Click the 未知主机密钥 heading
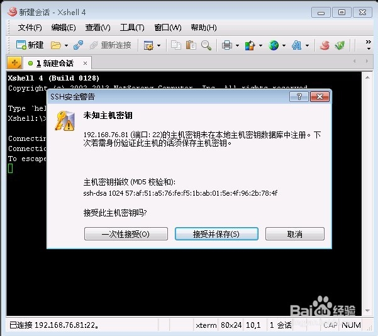 [x=108, y=115]
